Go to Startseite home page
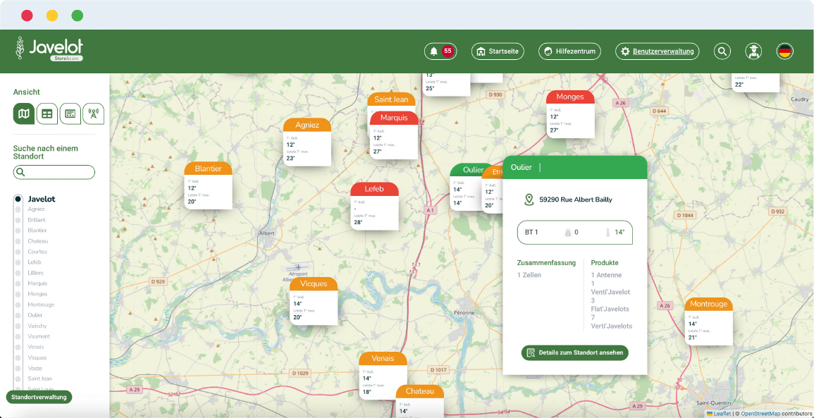Viewport: 814px width, 418px height. coord(498,51)
